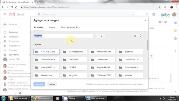
Task: Open Google Tasks side panel icon
Action: click(175, 38)
